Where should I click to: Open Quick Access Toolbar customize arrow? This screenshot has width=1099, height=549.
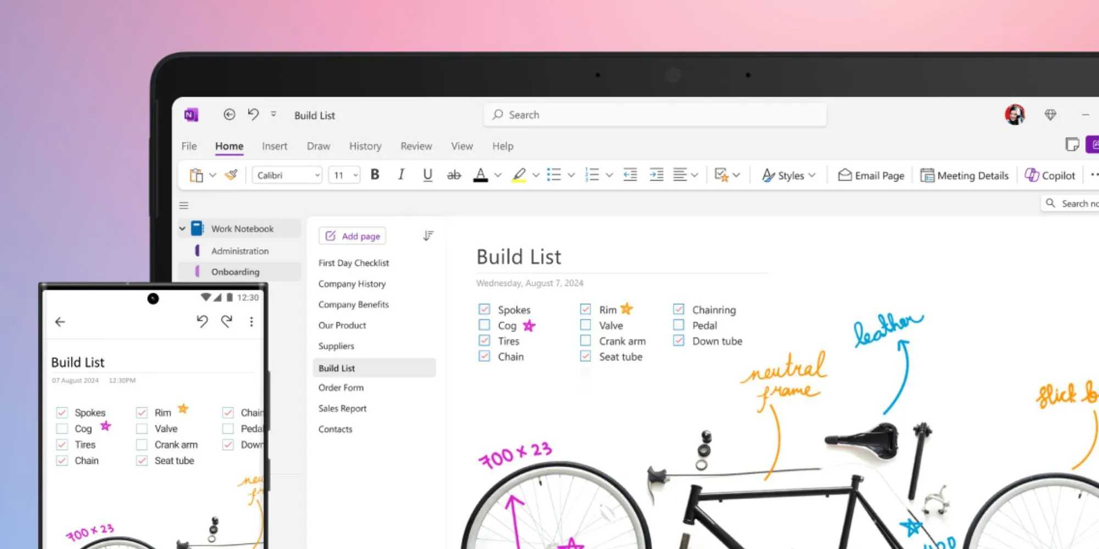273,114
